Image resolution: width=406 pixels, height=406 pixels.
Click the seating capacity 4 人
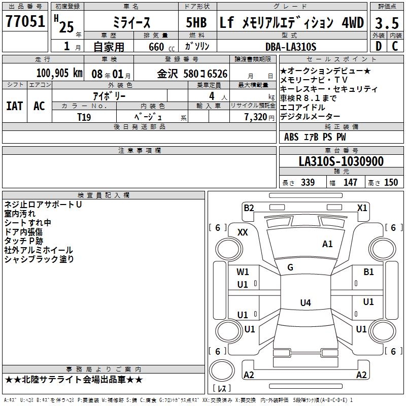[218, 96]
